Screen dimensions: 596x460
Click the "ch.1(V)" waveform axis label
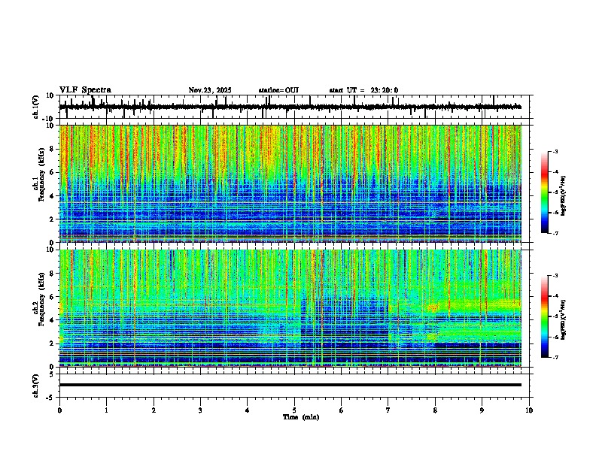point(36,107)
